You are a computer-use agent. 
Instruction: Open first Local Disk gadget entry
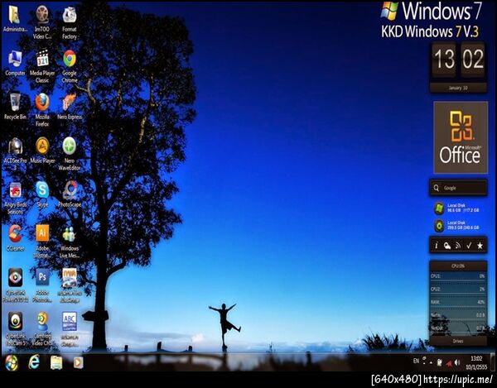(458, 208)
